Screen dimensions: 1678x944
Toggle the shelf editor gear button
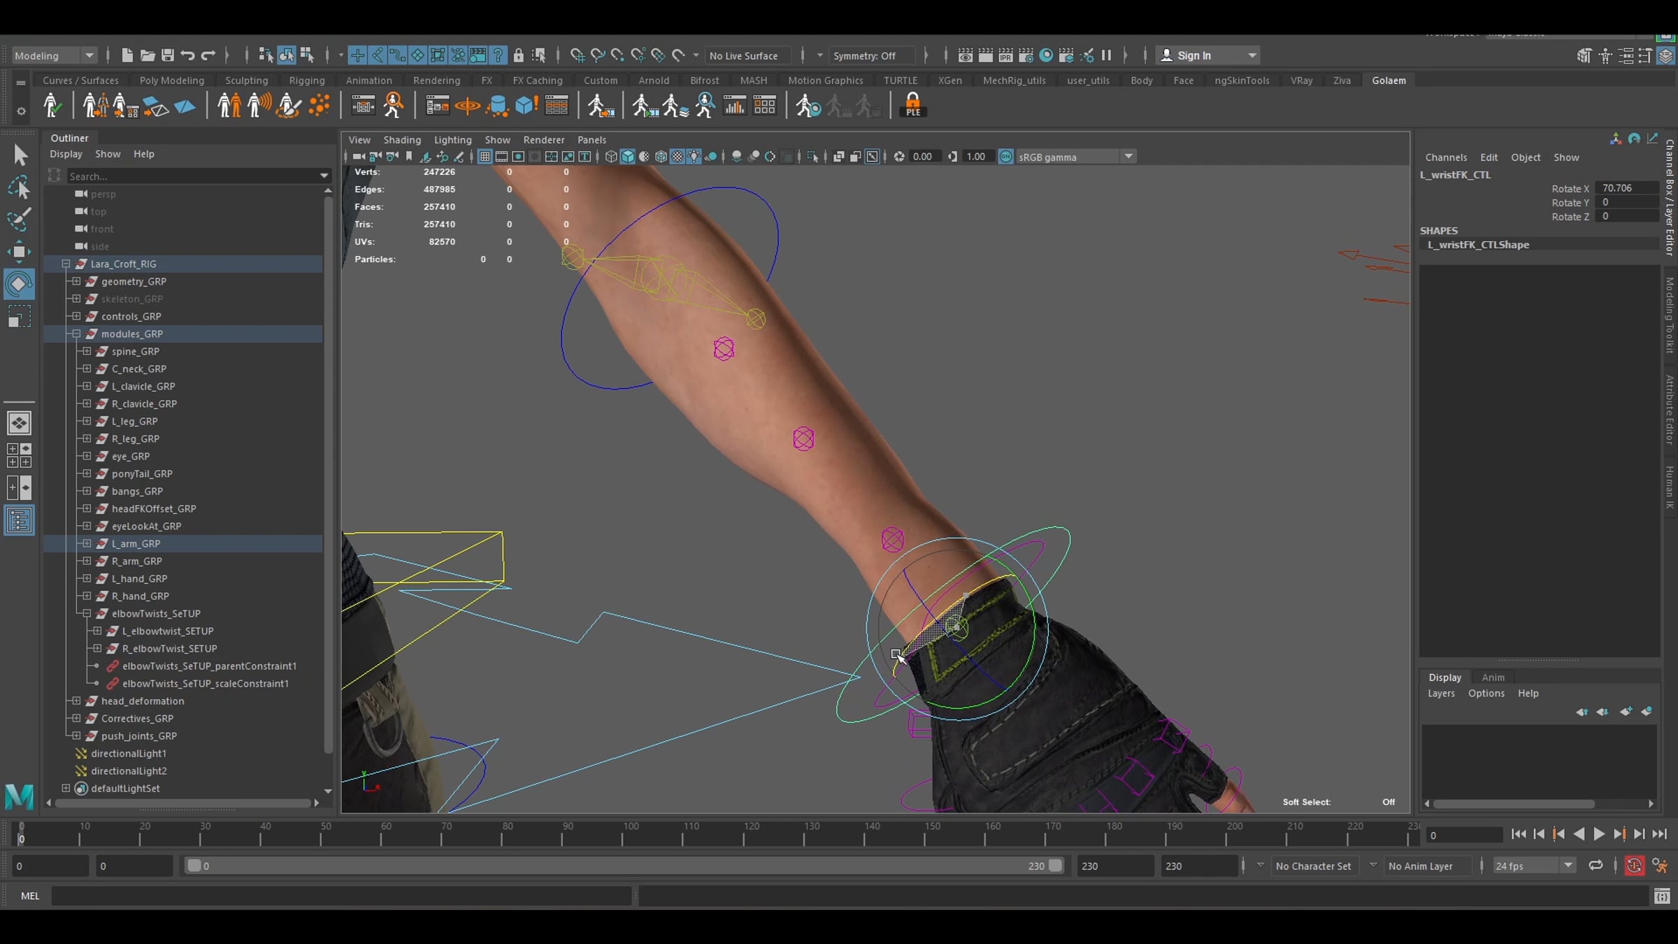[x=21, y=111]
